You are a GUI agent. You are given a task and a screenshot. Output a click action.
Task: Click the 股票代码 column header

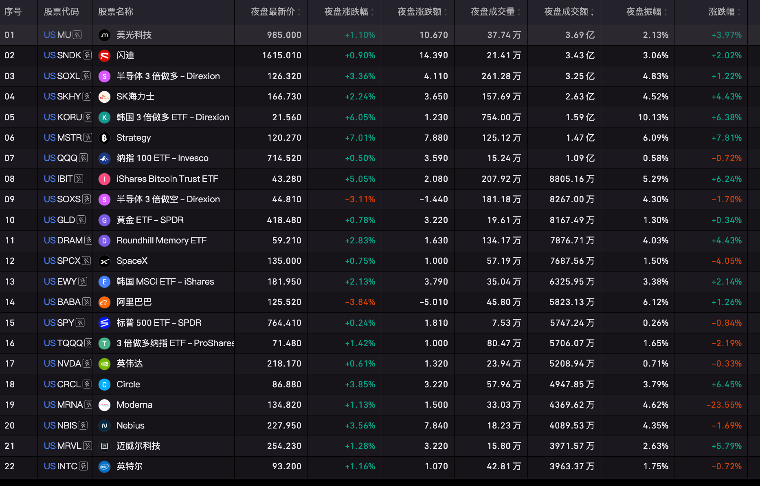coord(61,12)
